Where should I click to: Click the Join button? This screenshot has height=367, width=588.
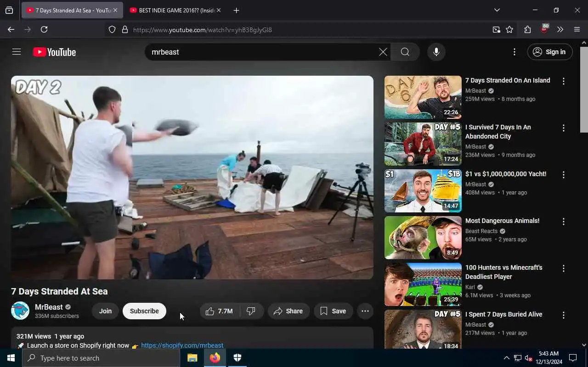coord(105,311)
